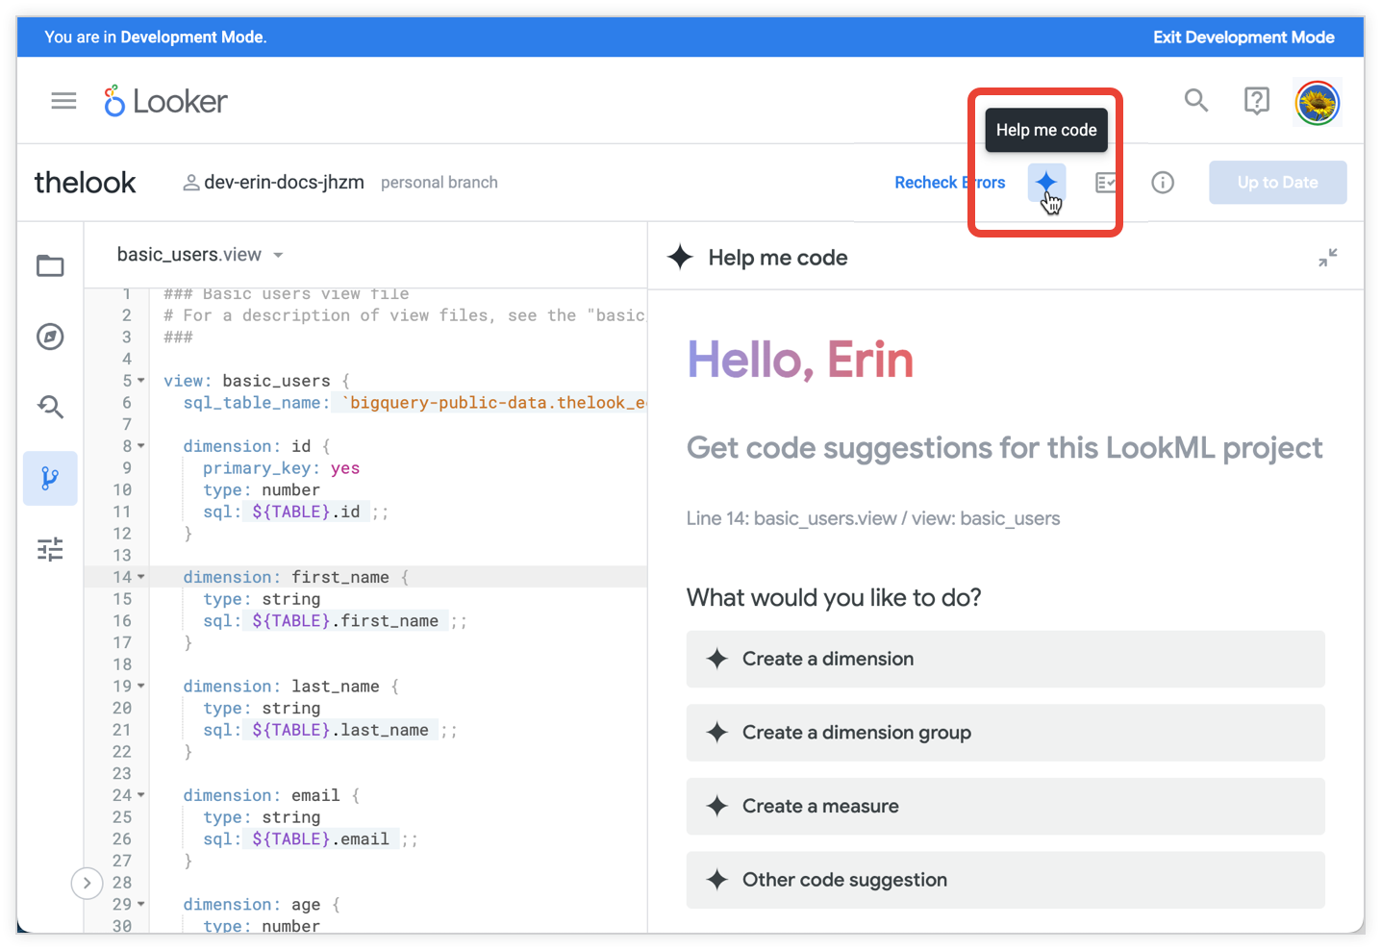Open the help question mark icon
The width and height of the screenshot is (1381, 950).
(x=1256, y=100)
